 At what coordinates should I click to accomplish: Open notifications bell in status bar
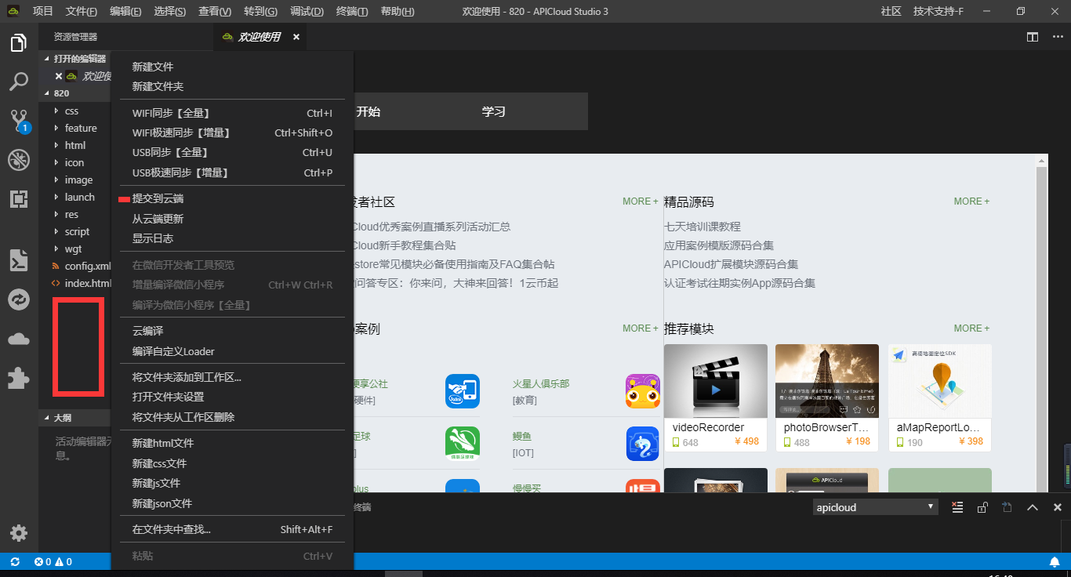click(x=1055, y=561)
